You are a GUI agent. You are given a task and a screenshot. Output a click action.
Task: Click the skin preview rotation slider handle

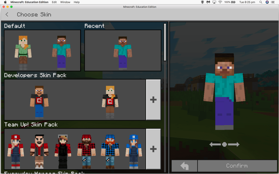click(x=224, y=144)
